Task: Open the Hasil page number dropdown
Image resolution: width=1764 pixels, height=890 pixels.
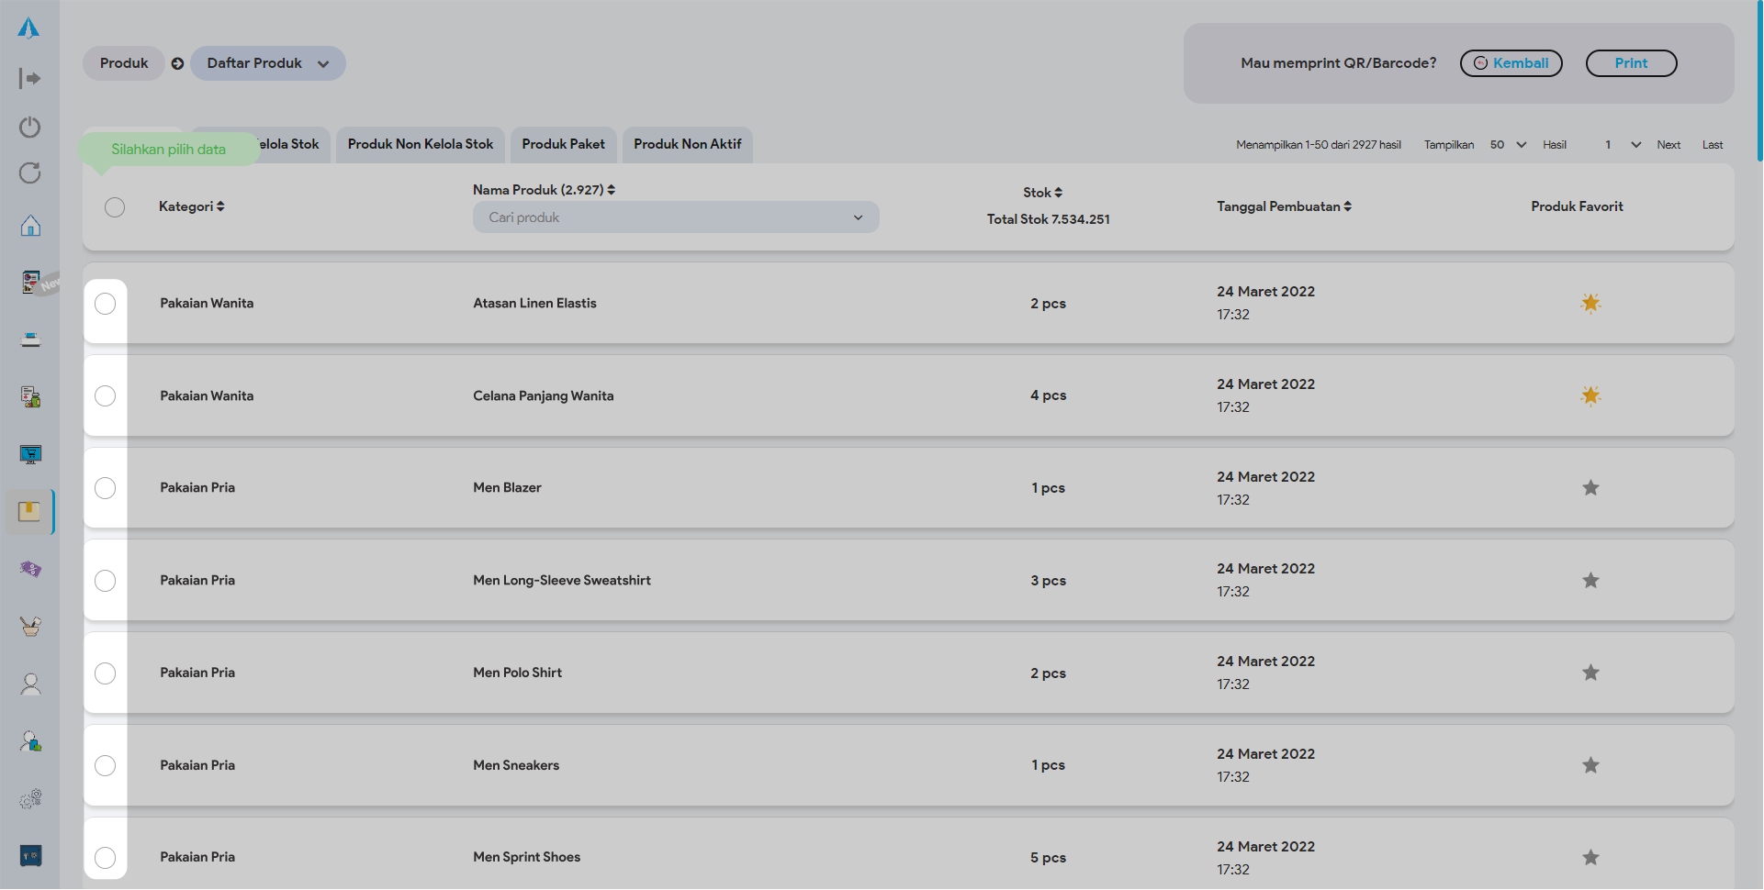Action: coord(1623,145)
